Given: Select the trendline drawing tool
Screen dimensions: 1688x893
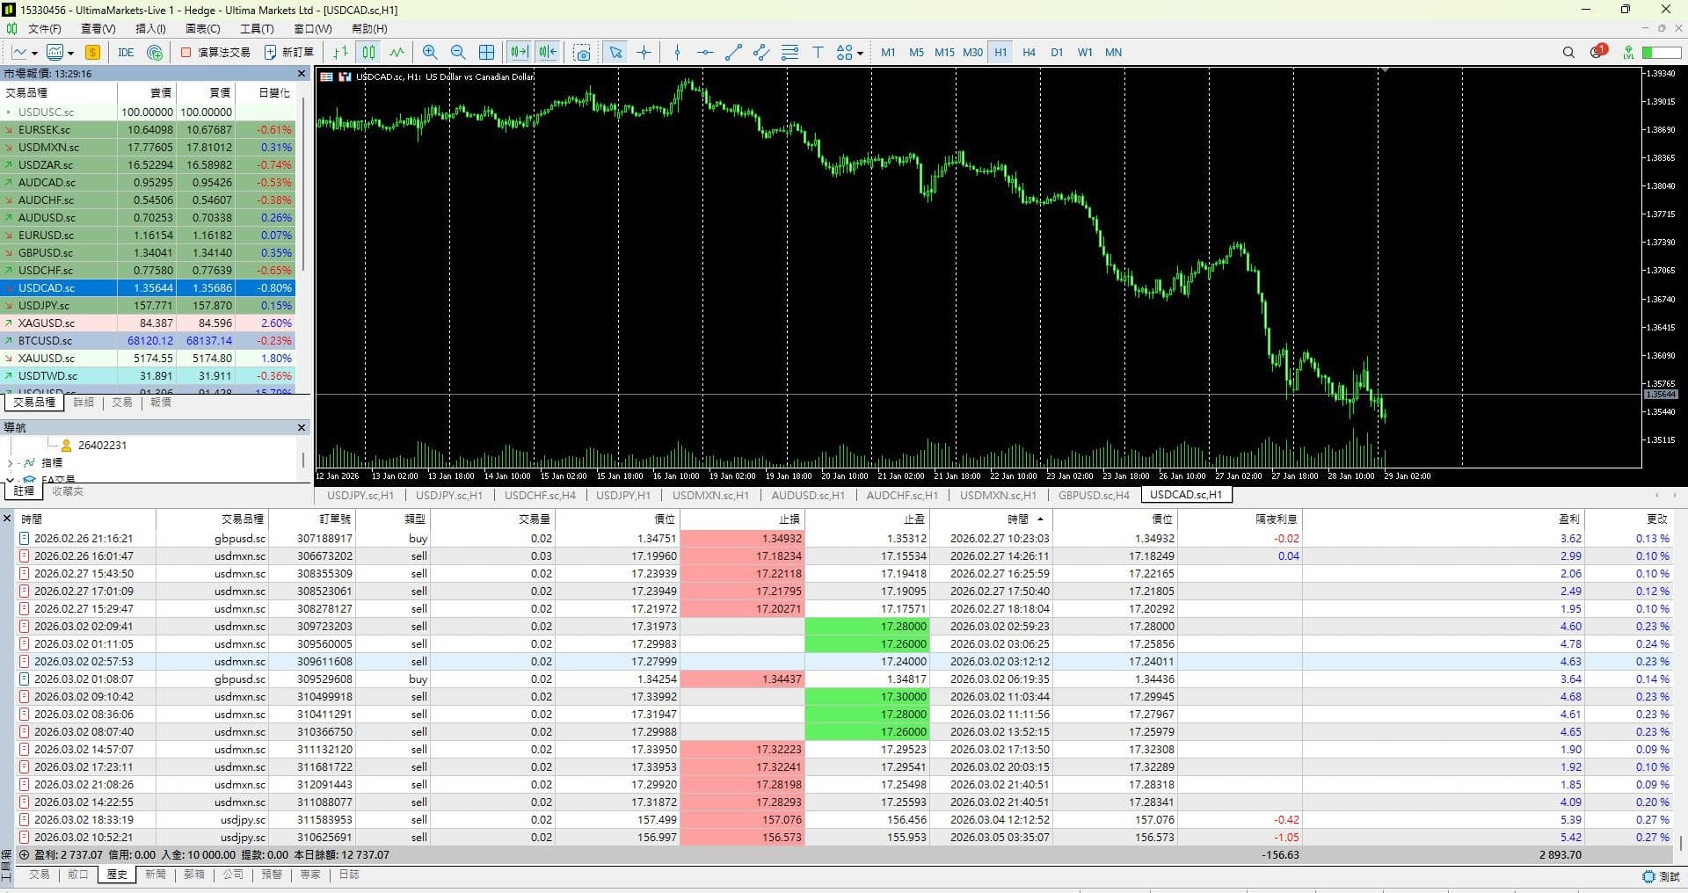Looking at the screenshot, I should coord(733,53).
